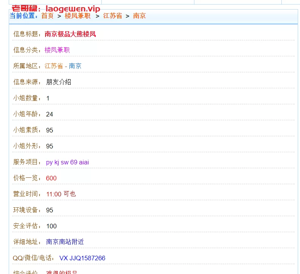Open the 楼凤兼职 link beside 信息分类
This screenshot has height=274, width=300.
tap(57, 50)
